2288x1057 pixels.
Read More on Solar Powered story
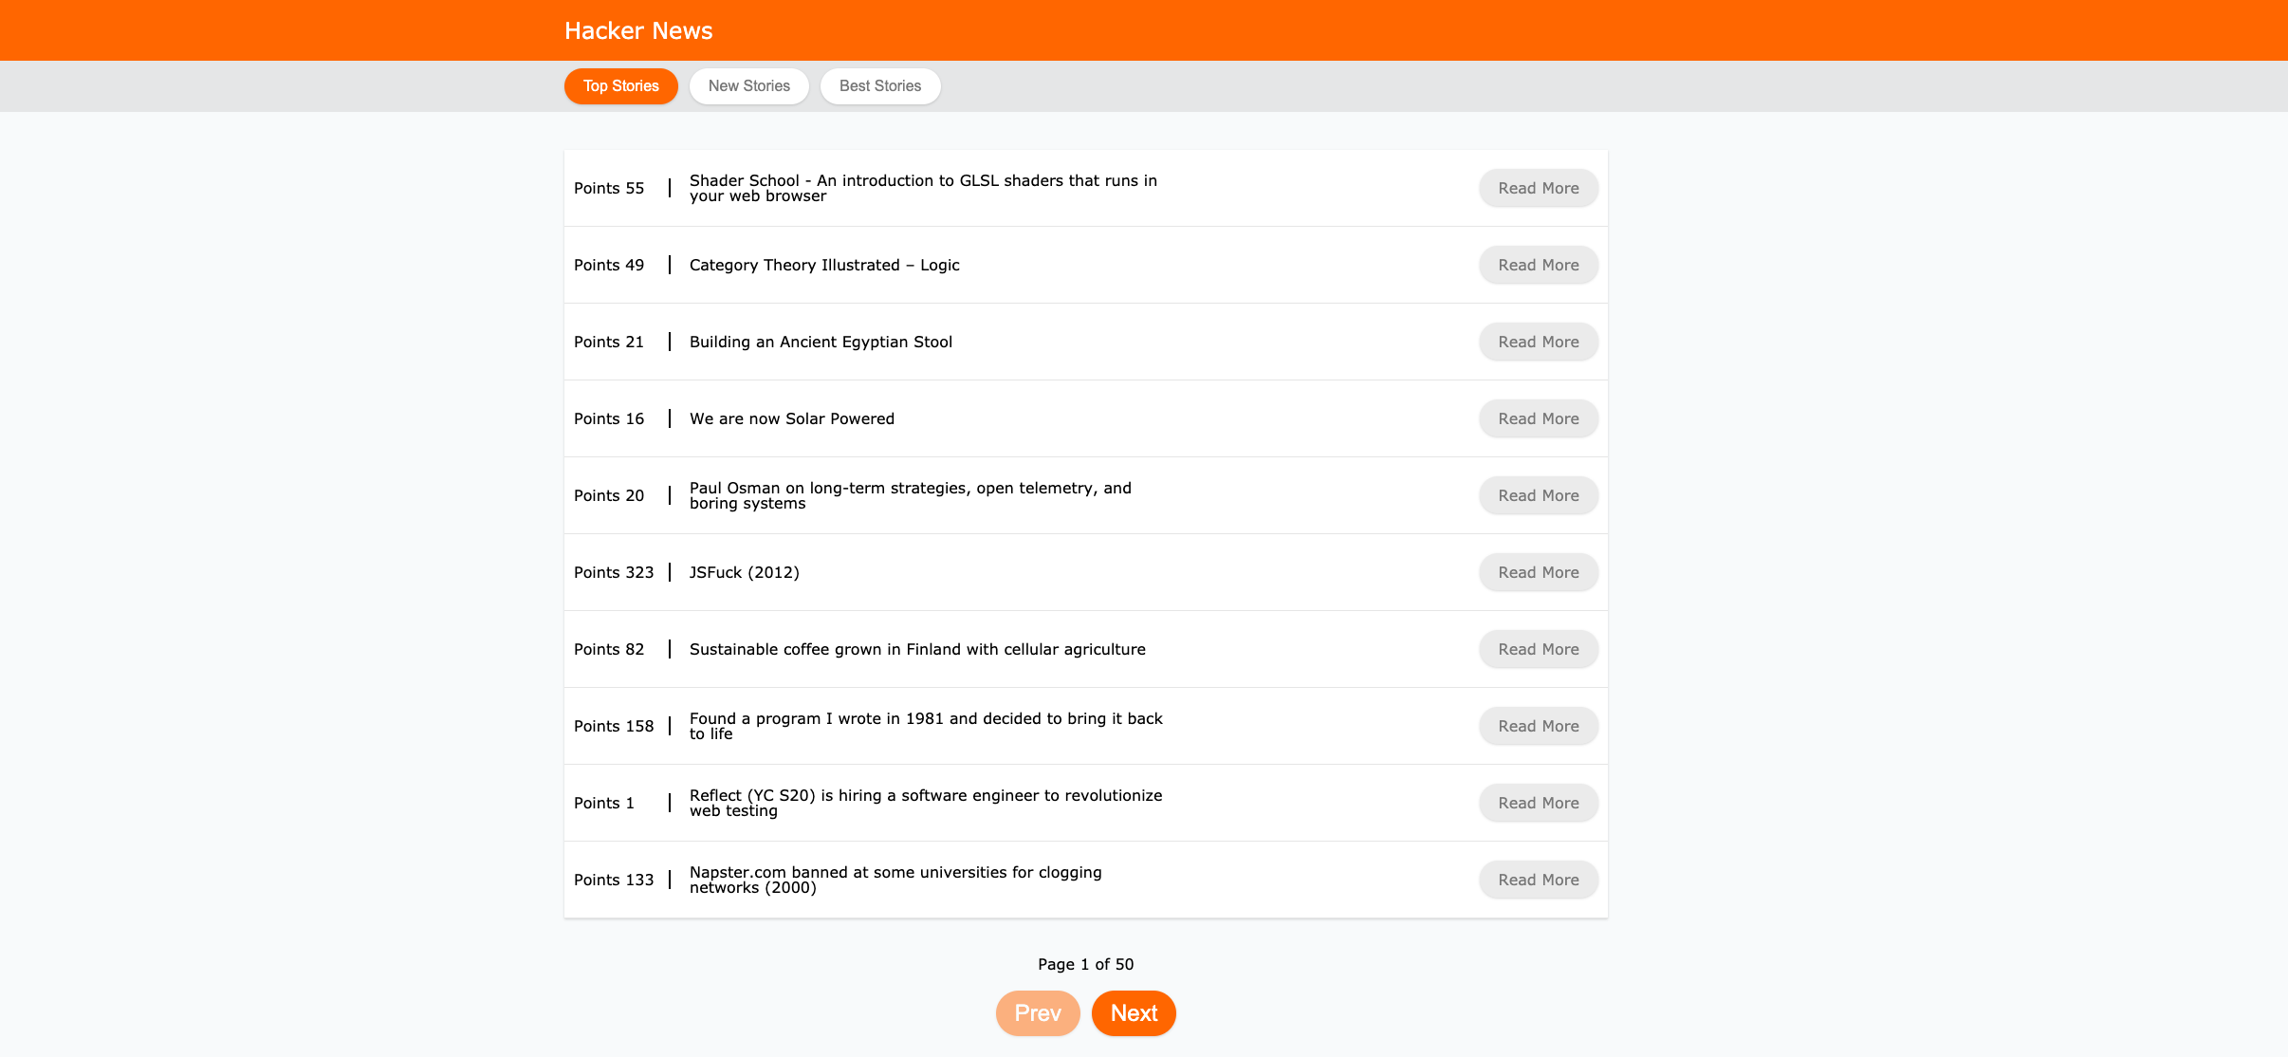(x=1538, y=419)
